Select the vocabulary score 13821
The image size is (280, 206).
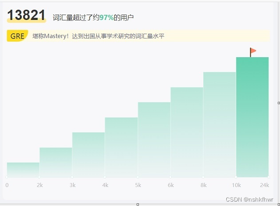26,15
